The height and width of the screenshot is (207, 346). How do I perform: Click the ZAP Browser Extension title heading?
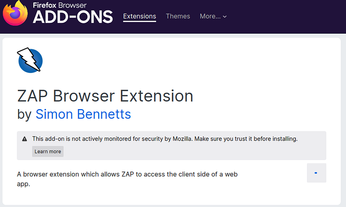(x=105, y=96)
